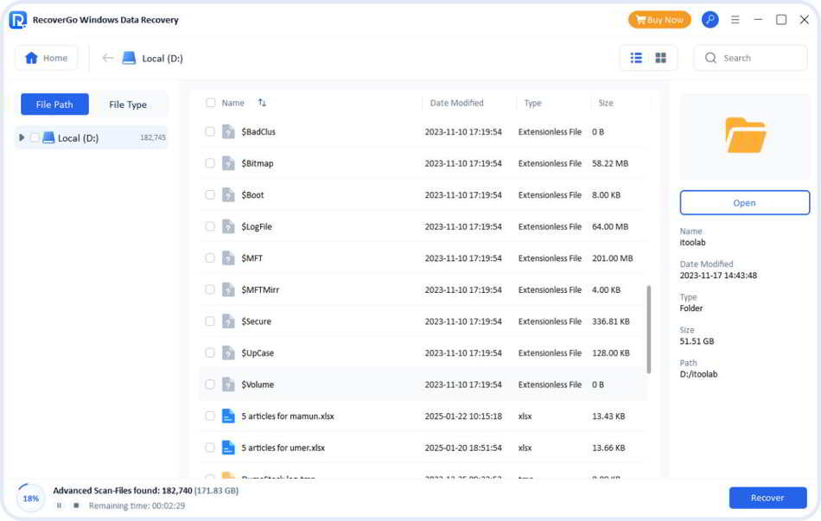Click the key register icon

710,20
